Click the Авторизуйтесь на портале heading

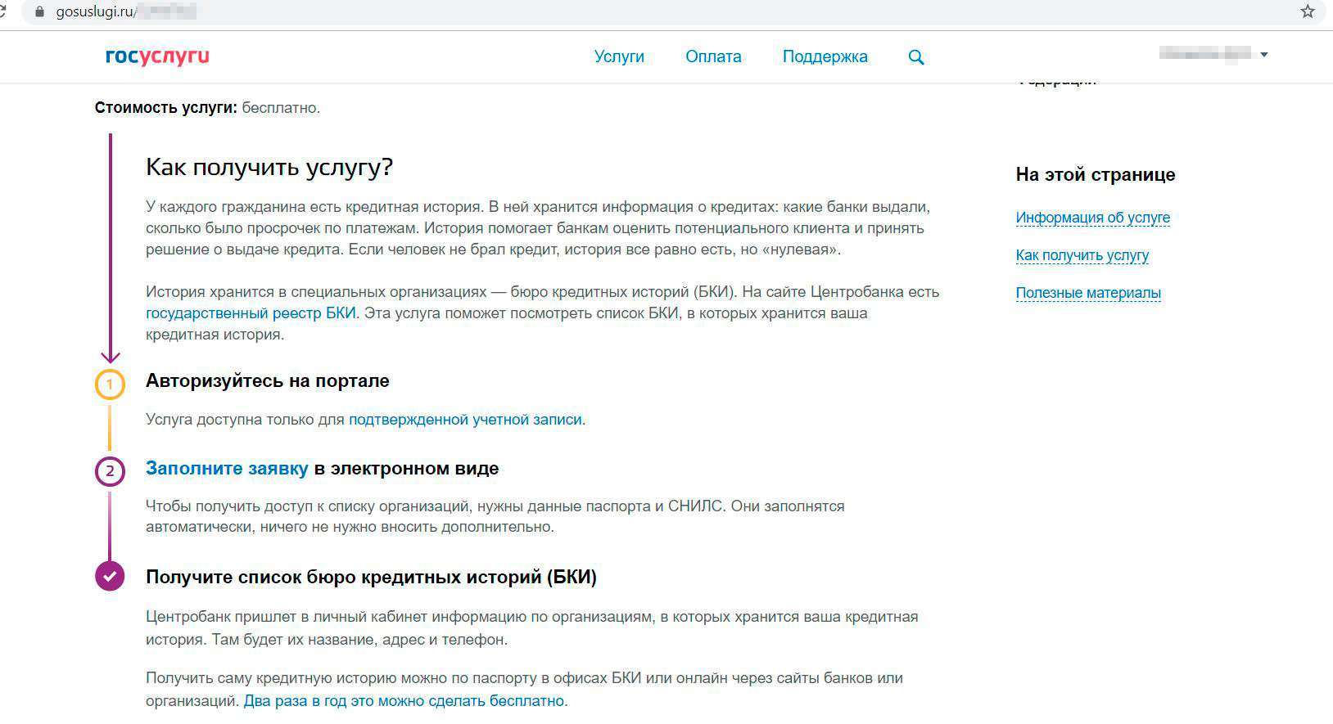(268, 381)
